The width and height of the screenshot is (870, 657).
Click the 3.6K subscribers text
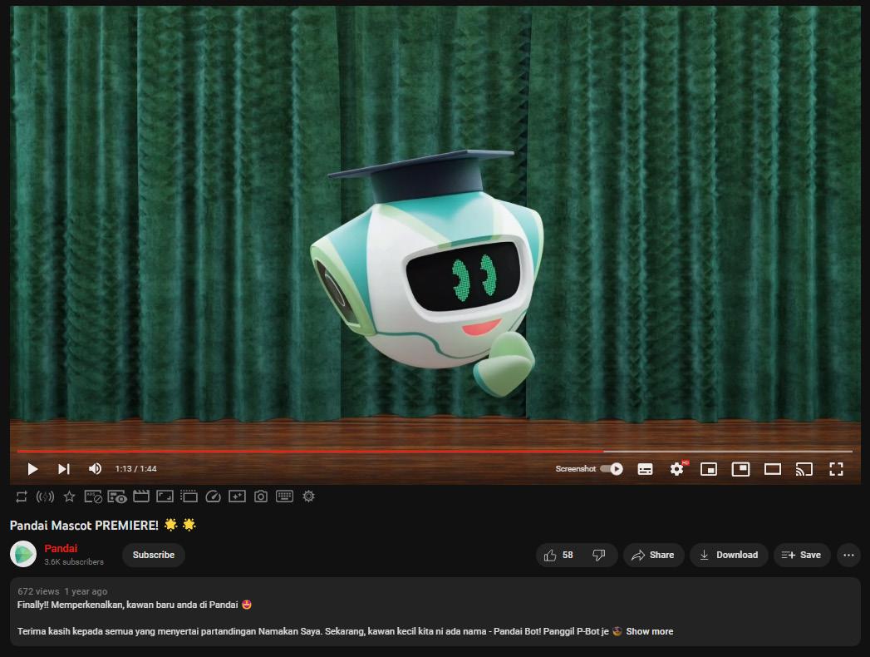point(74,562)
